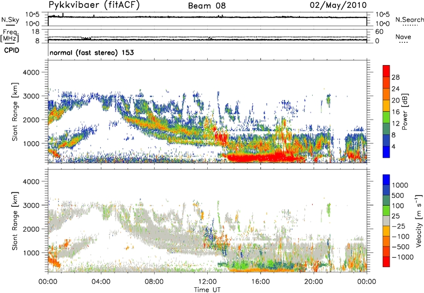Image resolution: width=424 pixels, height=293 pixels.
Task: Click the '20:00' time axis tick label
Action: [x=314, y=282]
